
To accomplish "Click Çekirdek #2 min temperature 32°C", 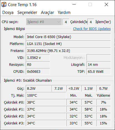I will click(74, 116).
